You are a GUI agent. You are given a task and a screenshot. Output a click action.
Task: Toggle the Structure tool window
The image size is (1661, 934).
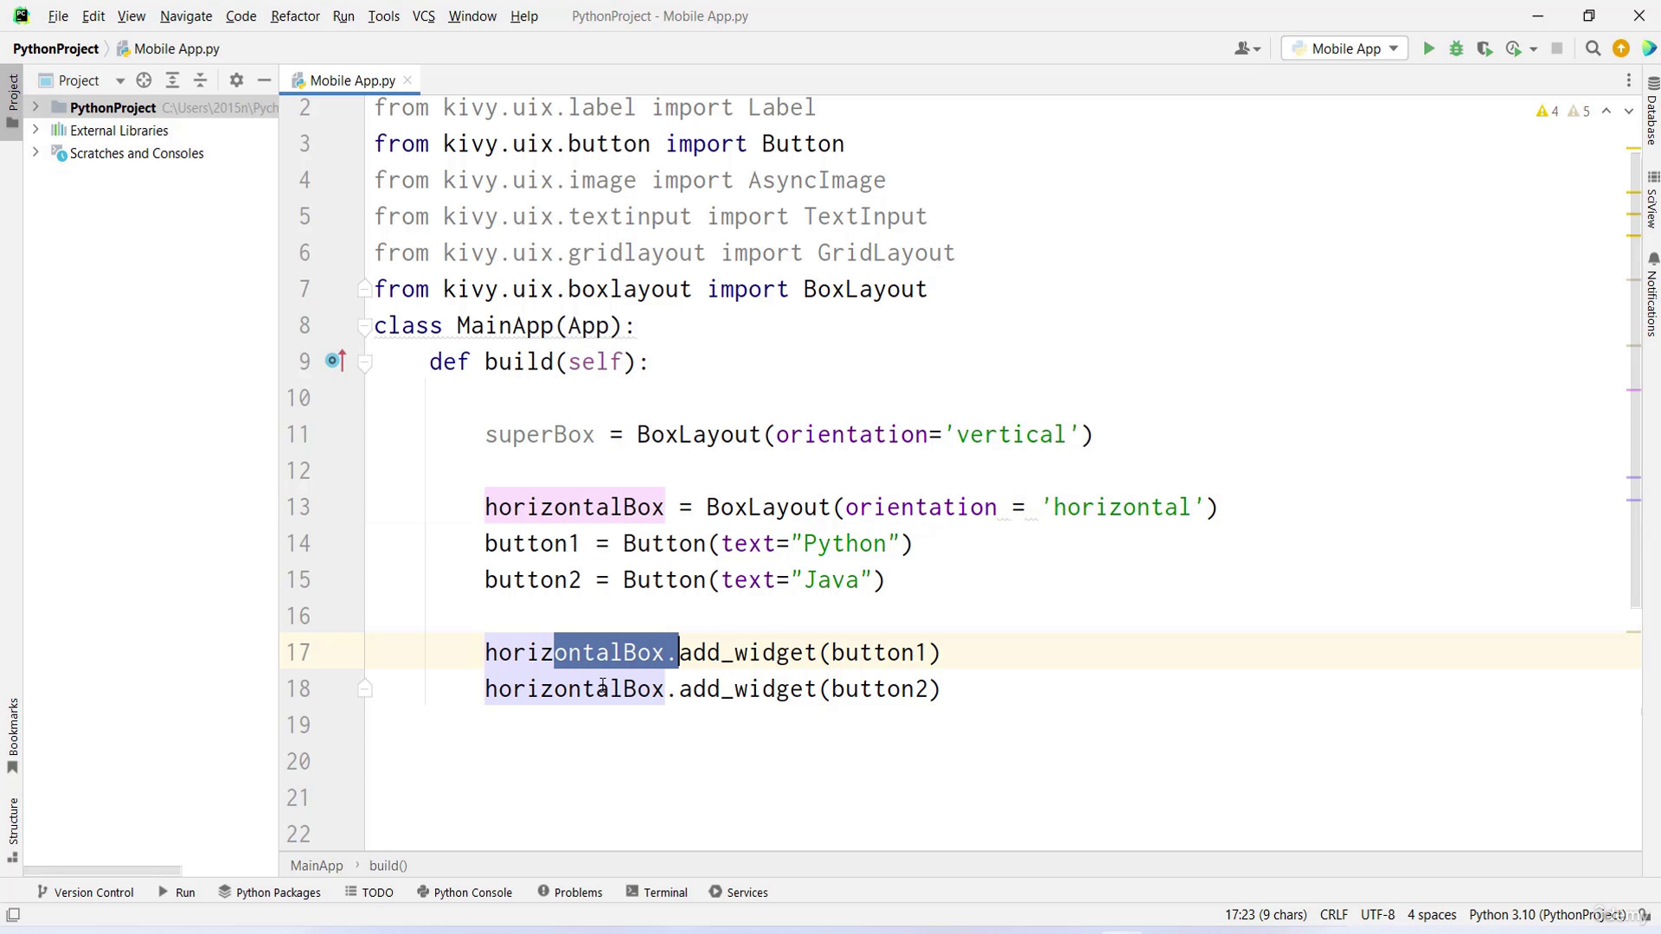(13, 829)
